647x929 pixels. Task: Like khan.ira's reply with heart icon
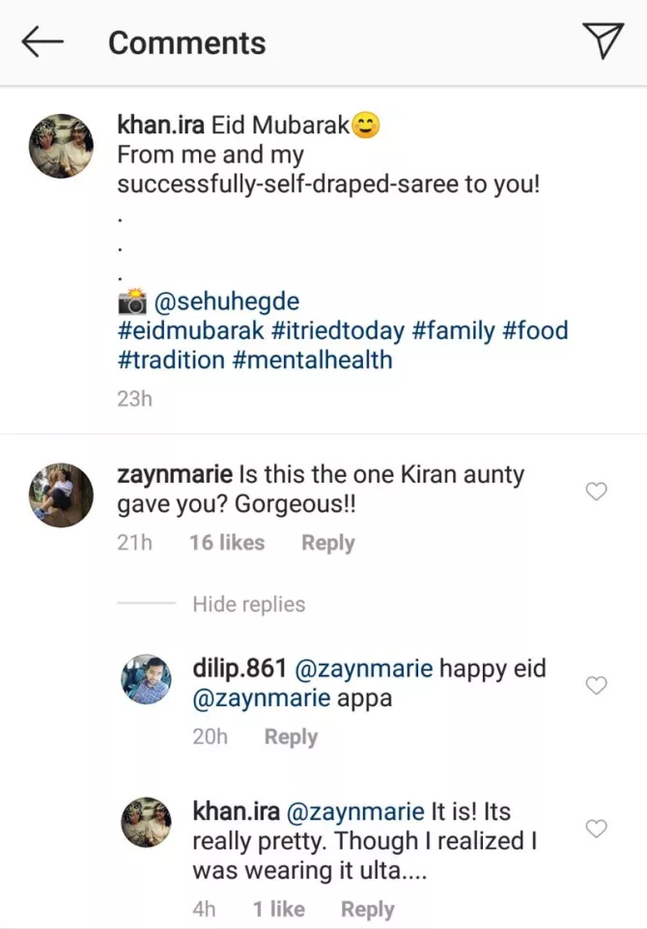[x=598, y=829]
